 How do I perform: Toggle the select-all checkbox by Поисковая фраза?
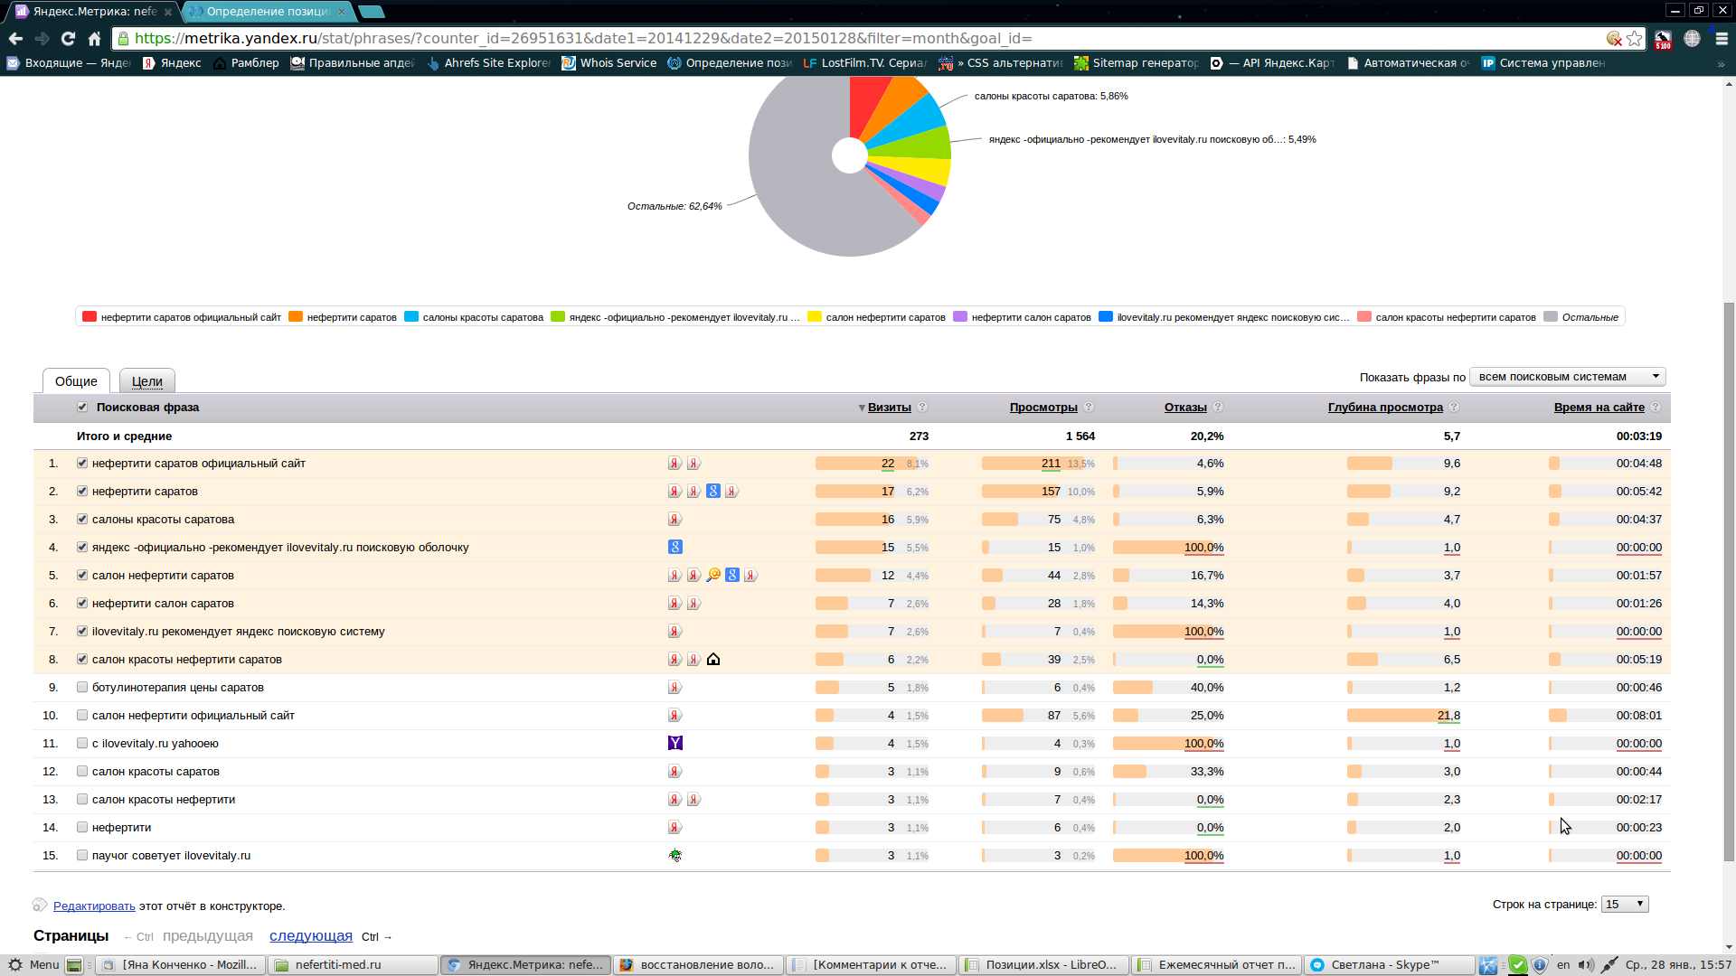coord(82,407)
